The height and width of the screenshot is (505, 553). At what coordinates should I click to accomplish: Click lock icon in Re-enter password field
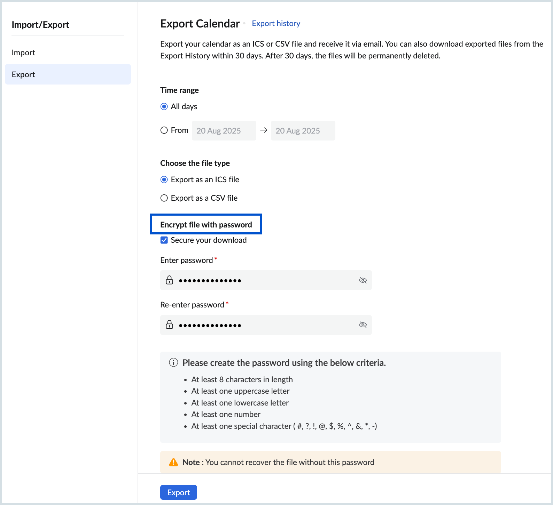coord(170,324)
